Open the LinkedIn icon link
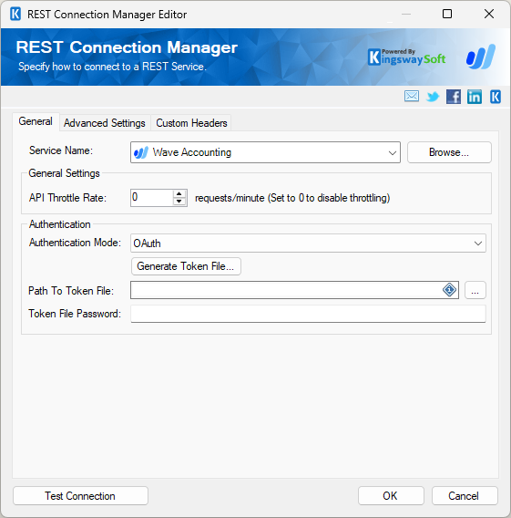This screenshot has height=518, width=511. [x=474, y=97]
